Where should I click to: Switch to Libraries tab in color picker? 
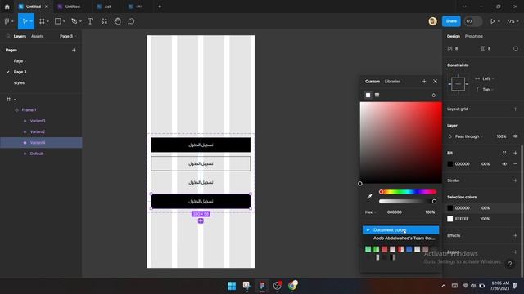click(392, 82)
